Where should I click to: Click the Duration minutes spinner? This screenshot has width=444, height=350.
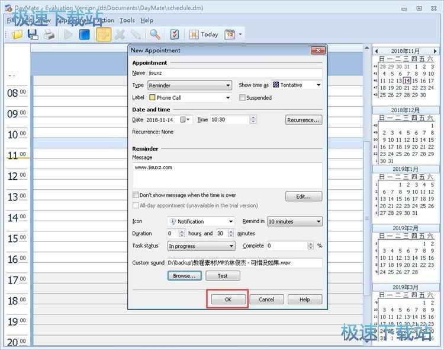(231, 234)
